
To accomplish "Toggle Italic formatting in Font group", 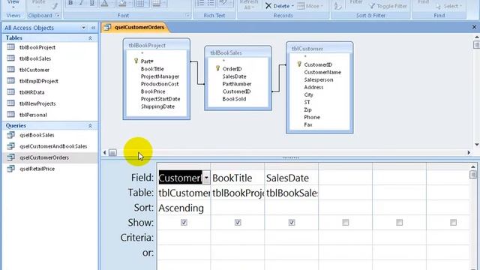I will (x=81, y=3).
